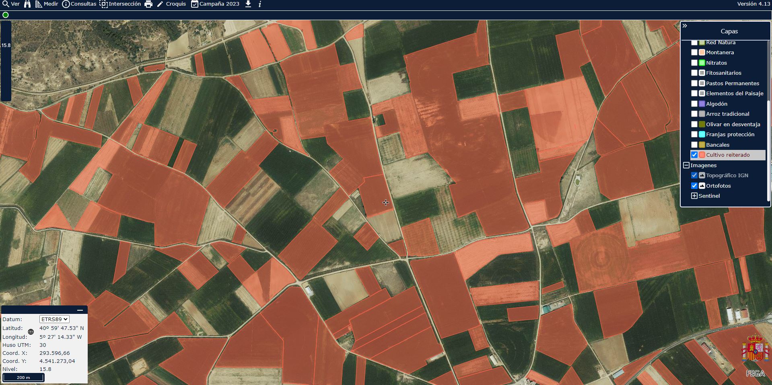Open the Datum ETRS89 dropdown
The width and height of the screenshot is (772, 385).
(54, 319)
